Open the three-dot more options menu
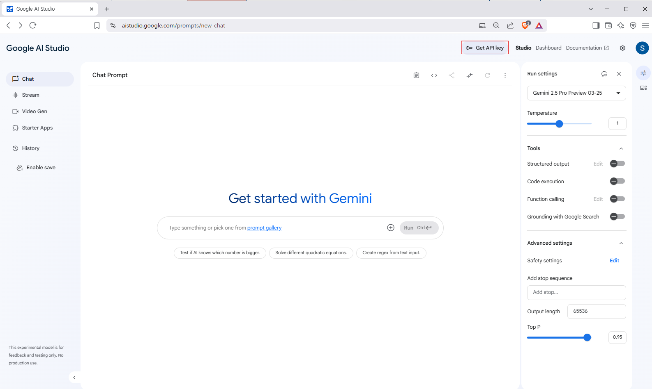Image resolution: width=652 pixels, height=389 pixels. click(x=505, y=75)
